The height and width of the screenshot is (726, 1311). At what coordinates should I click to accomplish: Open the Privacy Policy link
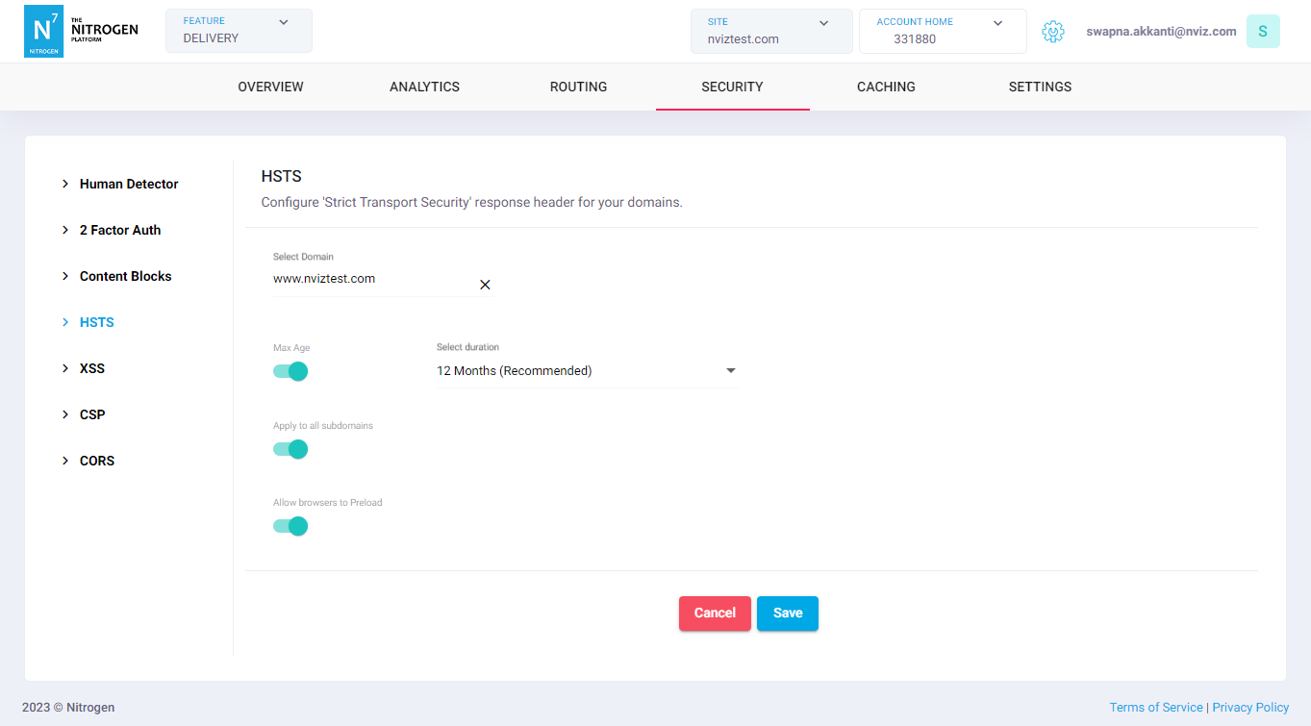tap(1250, 708)
